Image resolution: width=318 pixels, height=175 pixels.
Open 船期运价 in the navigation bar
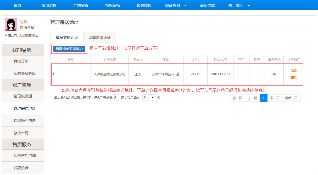coord(49,5)
